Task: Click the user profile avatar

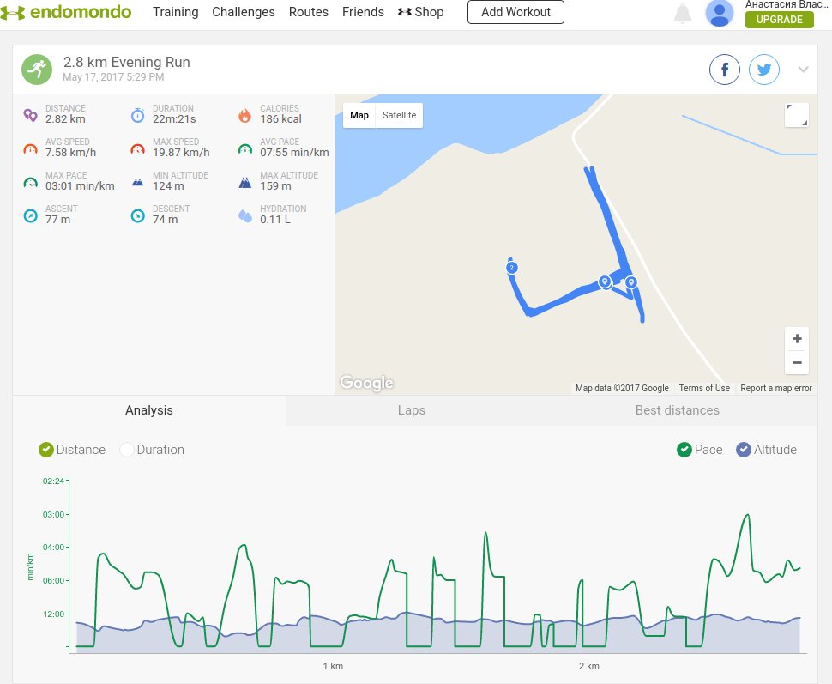Action: click(720, 13)
